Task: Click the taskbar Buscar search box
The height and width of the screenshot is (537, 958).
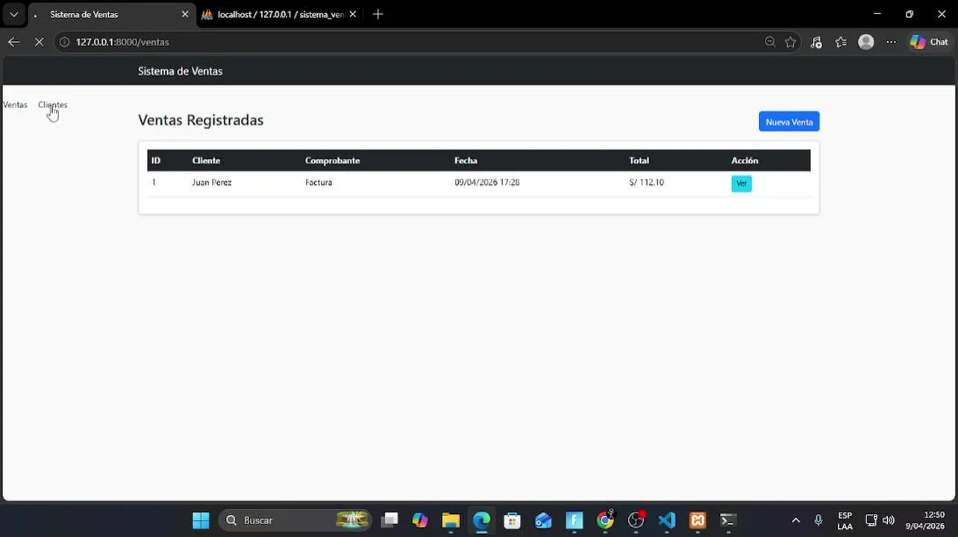Action: [296, 520]
